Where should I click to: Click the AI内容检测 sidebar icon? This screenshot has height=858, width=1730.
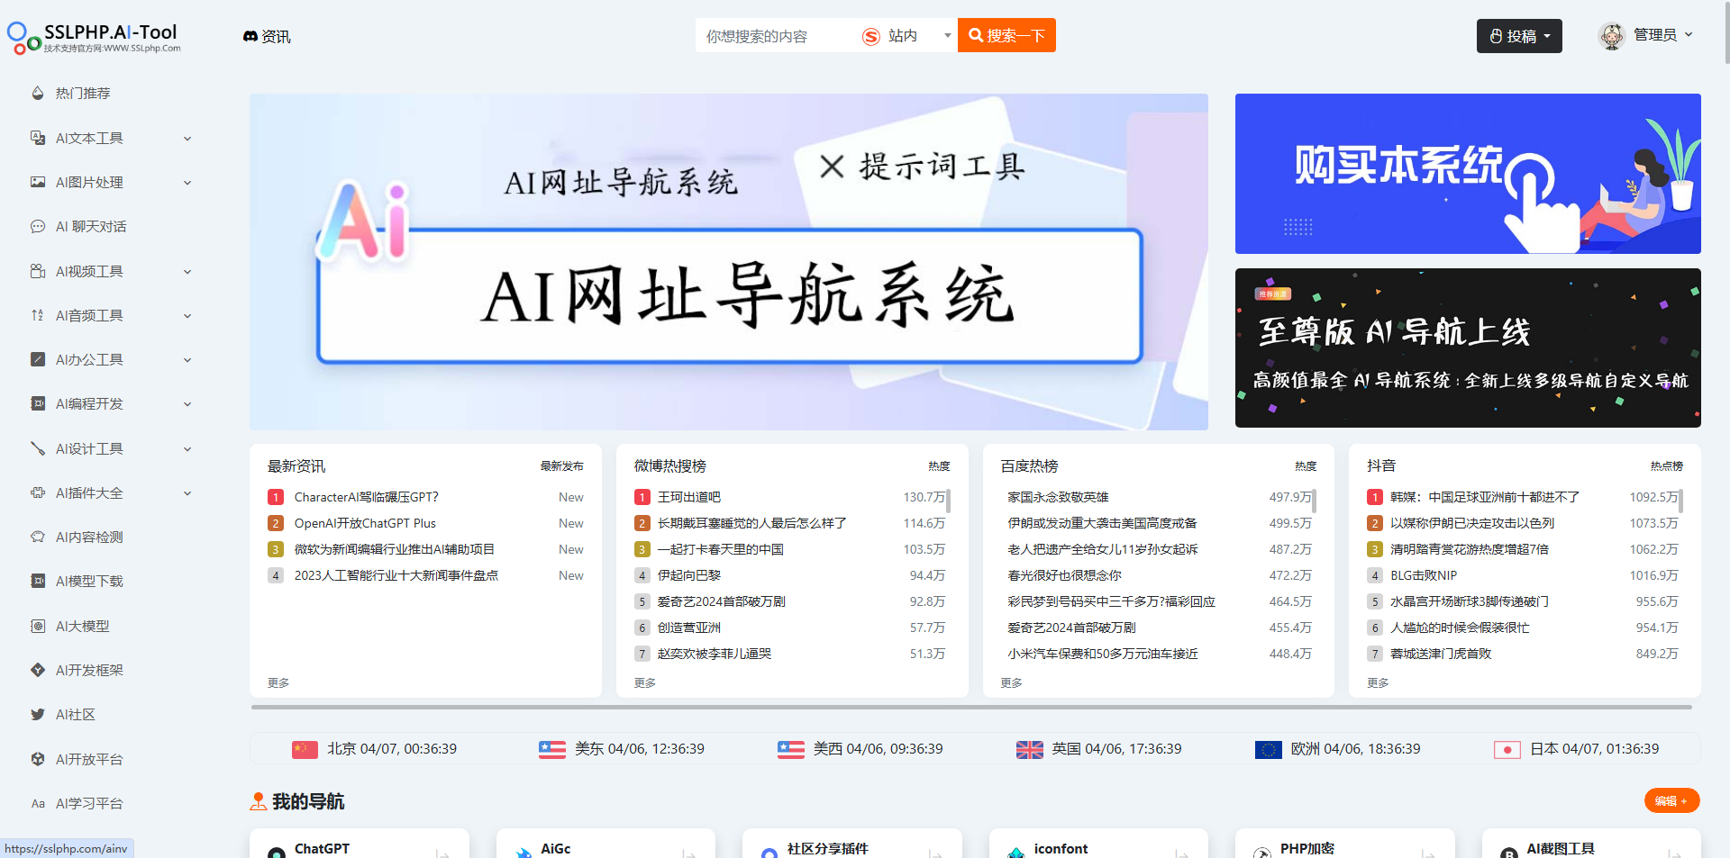[38, 537]
